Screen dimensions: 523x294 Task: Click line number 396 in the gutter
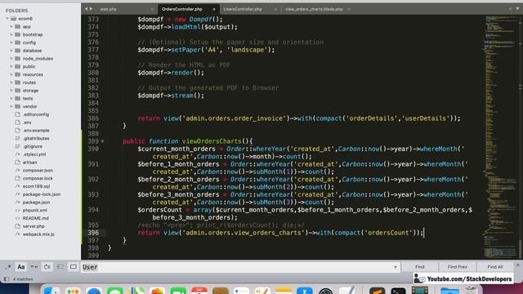(93, 233)
